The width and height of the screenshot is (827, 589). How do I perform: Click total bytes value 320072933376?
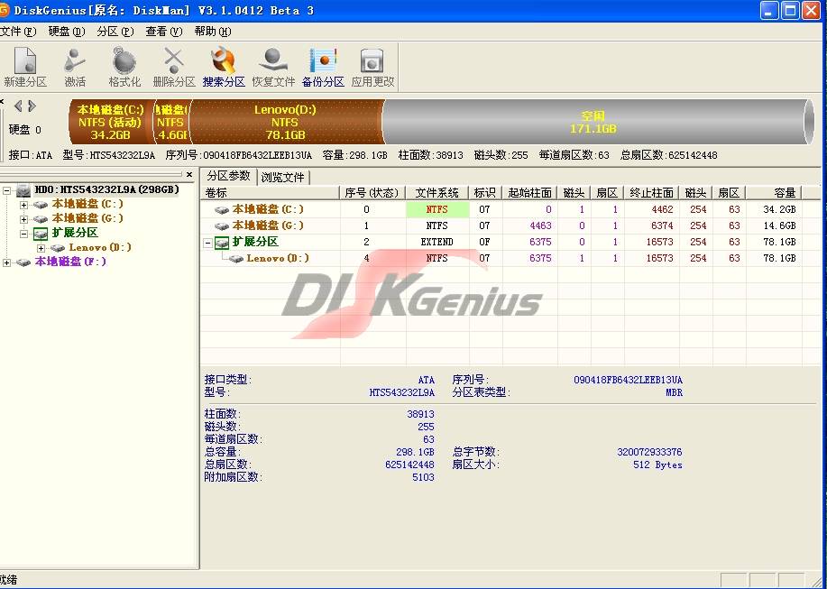649,453
